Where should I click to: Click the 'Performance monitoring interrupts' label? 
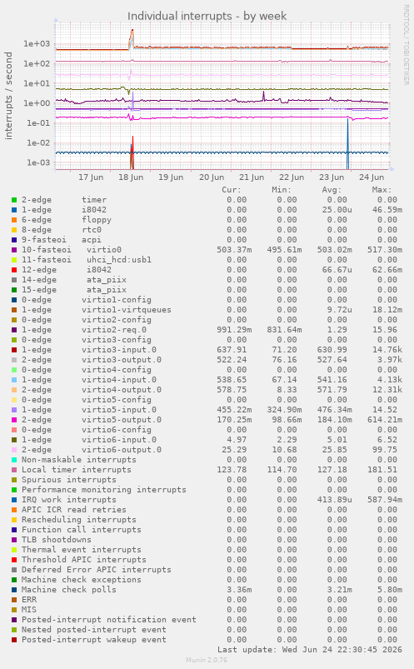[x=104, y=490]
